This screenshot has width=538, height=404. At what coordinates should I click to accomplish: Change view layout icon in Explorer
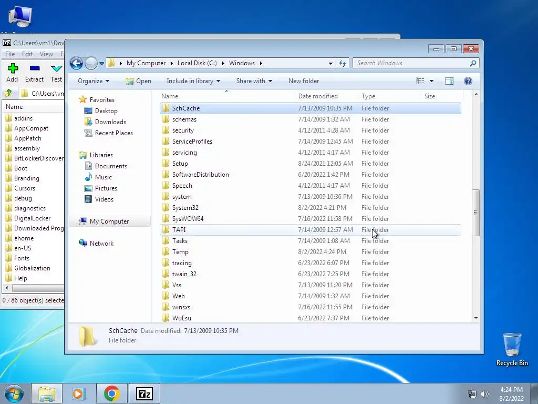point(420,81)
